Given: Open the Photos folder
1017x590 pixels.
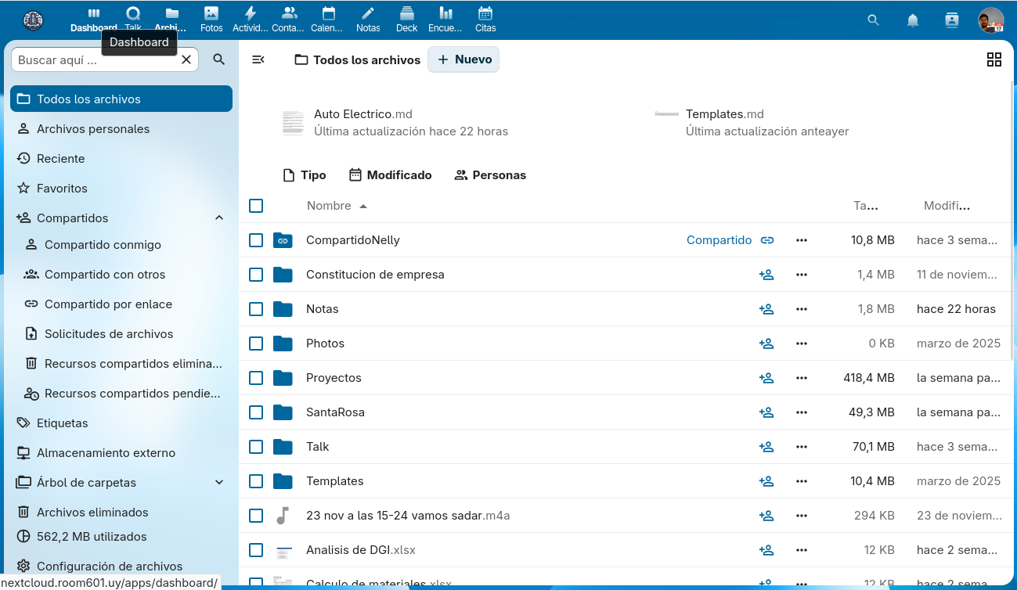Looking at the screenshot, I should (325, 344).
